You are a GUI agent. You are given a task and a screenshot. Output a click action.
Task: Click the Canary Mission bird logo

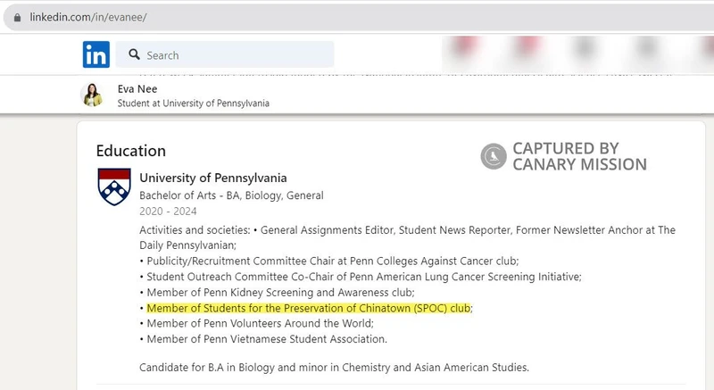click(493, 156)
